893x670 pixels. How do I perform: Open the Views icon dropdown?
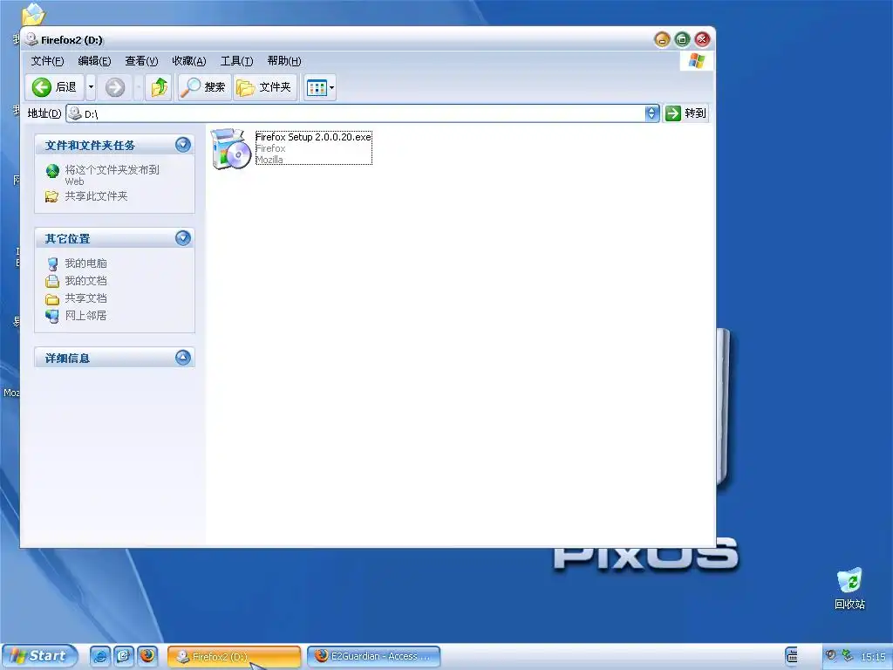(x=320, y=87)
